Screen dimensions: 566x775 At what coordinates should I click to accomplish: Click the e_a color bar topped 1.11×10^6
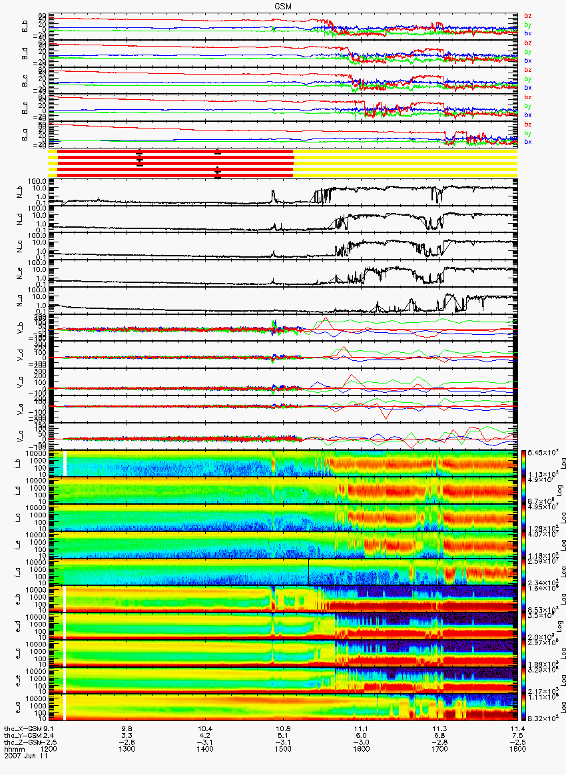click(523, 708)
